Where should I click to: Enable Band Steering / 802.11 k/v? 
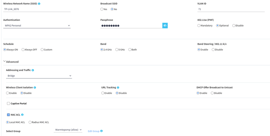pos(199,49)
